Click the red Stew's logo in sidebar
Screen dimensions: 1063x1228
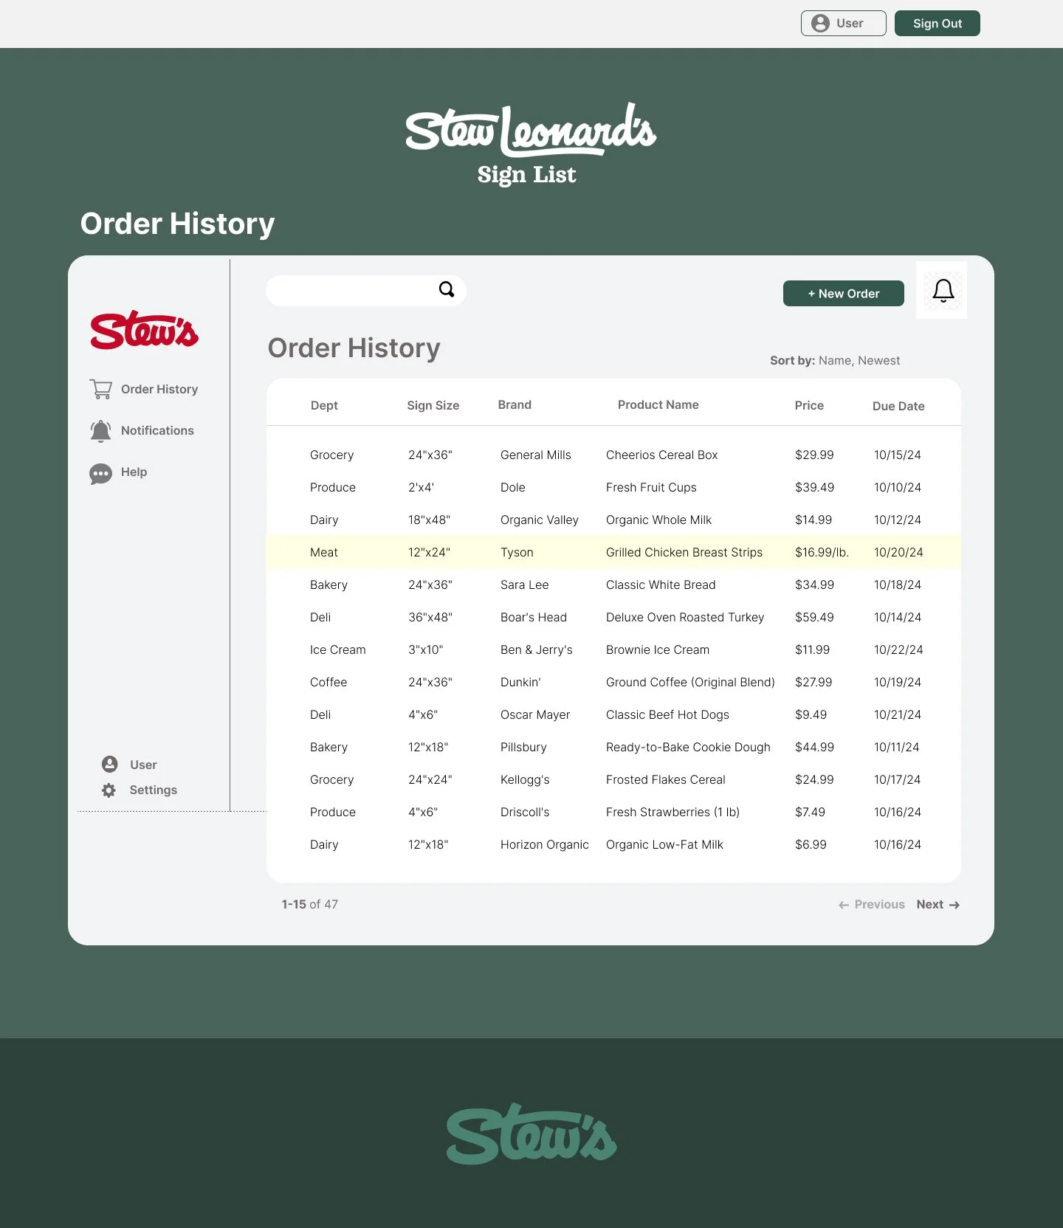pos(144,330)
